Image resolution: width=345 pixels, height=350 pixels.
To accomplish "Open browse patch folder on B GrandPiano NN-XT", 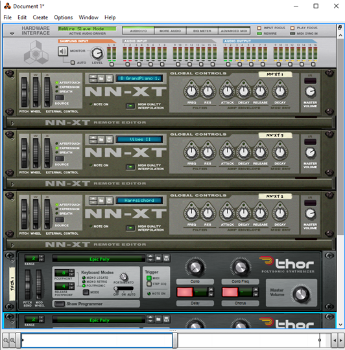I will (x=101, y=78).
